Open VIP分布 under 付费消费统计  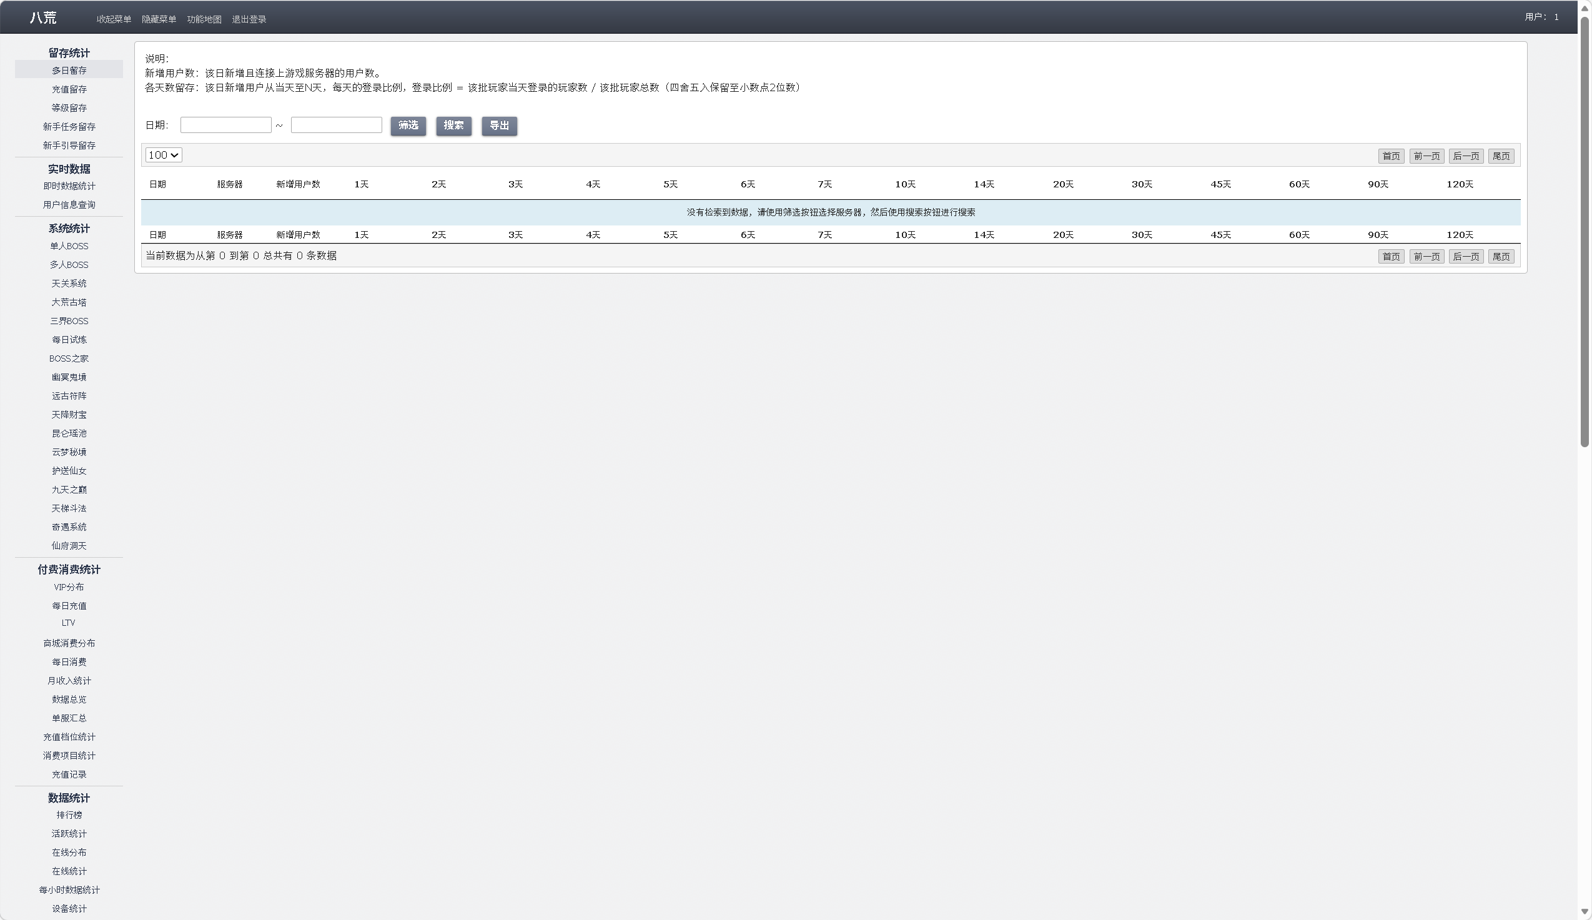pyautogui.click(x=69, y=587)
